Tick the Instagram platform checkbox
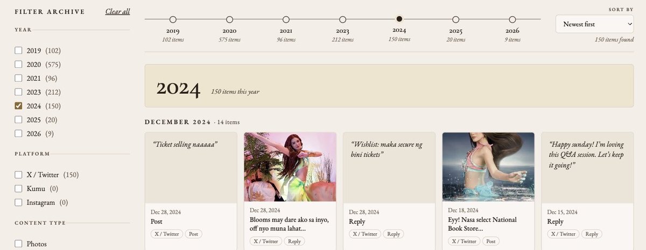The height and width of the screenshot is (250, 646). (x=18, y=203)
